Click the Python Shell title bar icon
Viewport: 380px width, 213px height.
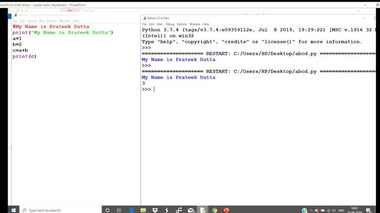point(144,18)
